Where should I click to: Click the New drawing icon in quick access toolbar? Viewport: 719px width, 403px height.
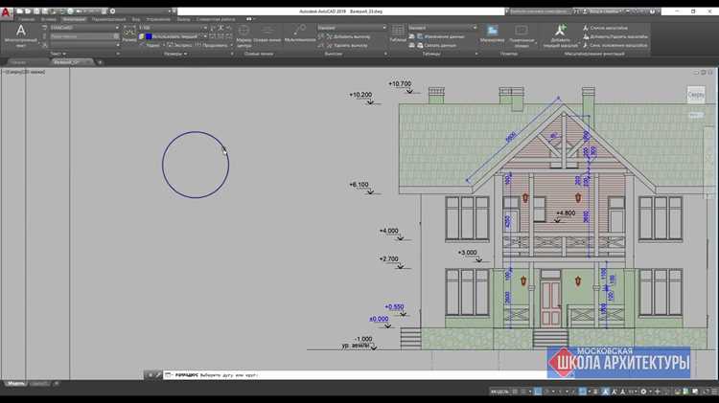[20, 11]
